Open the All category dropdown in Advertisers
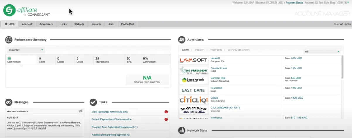The height and width of the screenshot is (138, 352). (x=322, y=51)
